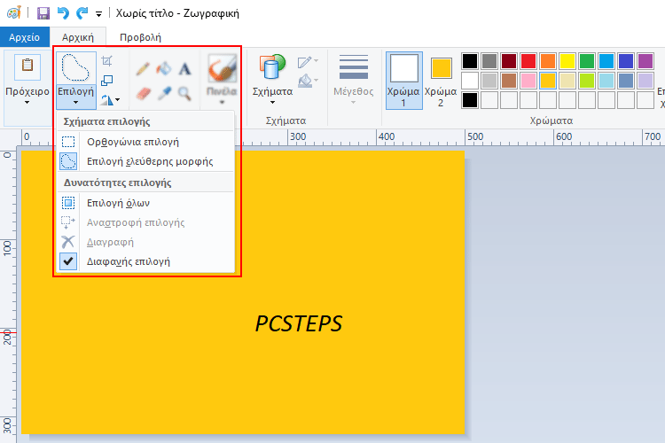Image resolution: width=665 pixels, height=443 pixels.
Task: Pick the turquoise blue color swatch
Action: [x=606, y=61]
